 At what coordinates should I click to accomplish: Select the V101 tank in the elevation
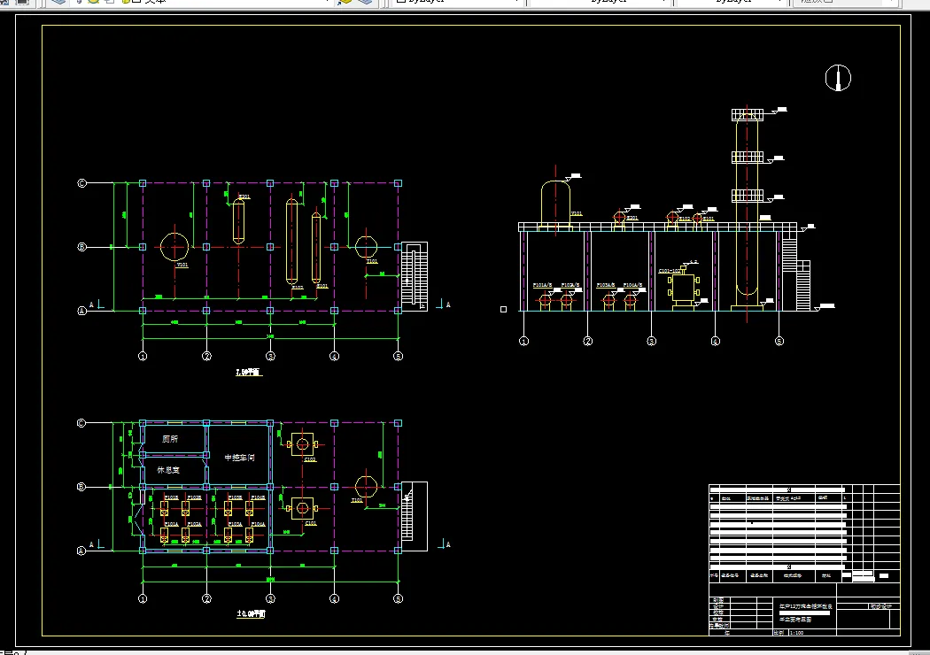[x=555, y=204]
